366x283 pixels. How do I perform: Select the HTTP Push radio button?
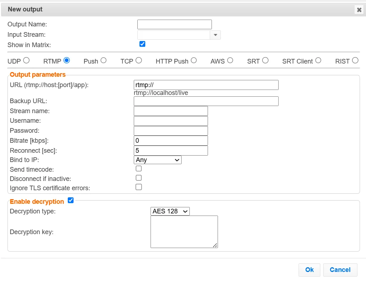[x=193, y=60]
